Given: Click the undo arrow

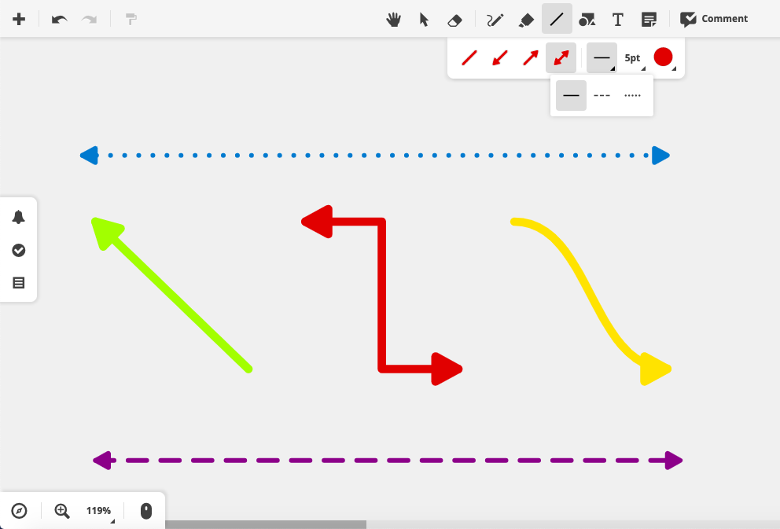Looking at the screenshot, I should [59, 20].
